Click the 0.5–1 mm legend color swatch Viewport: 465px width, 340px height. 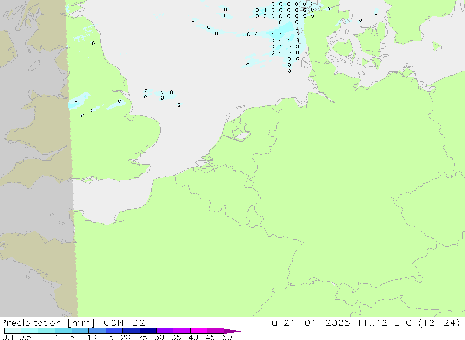pyautogui.click(x=29, y=331)
